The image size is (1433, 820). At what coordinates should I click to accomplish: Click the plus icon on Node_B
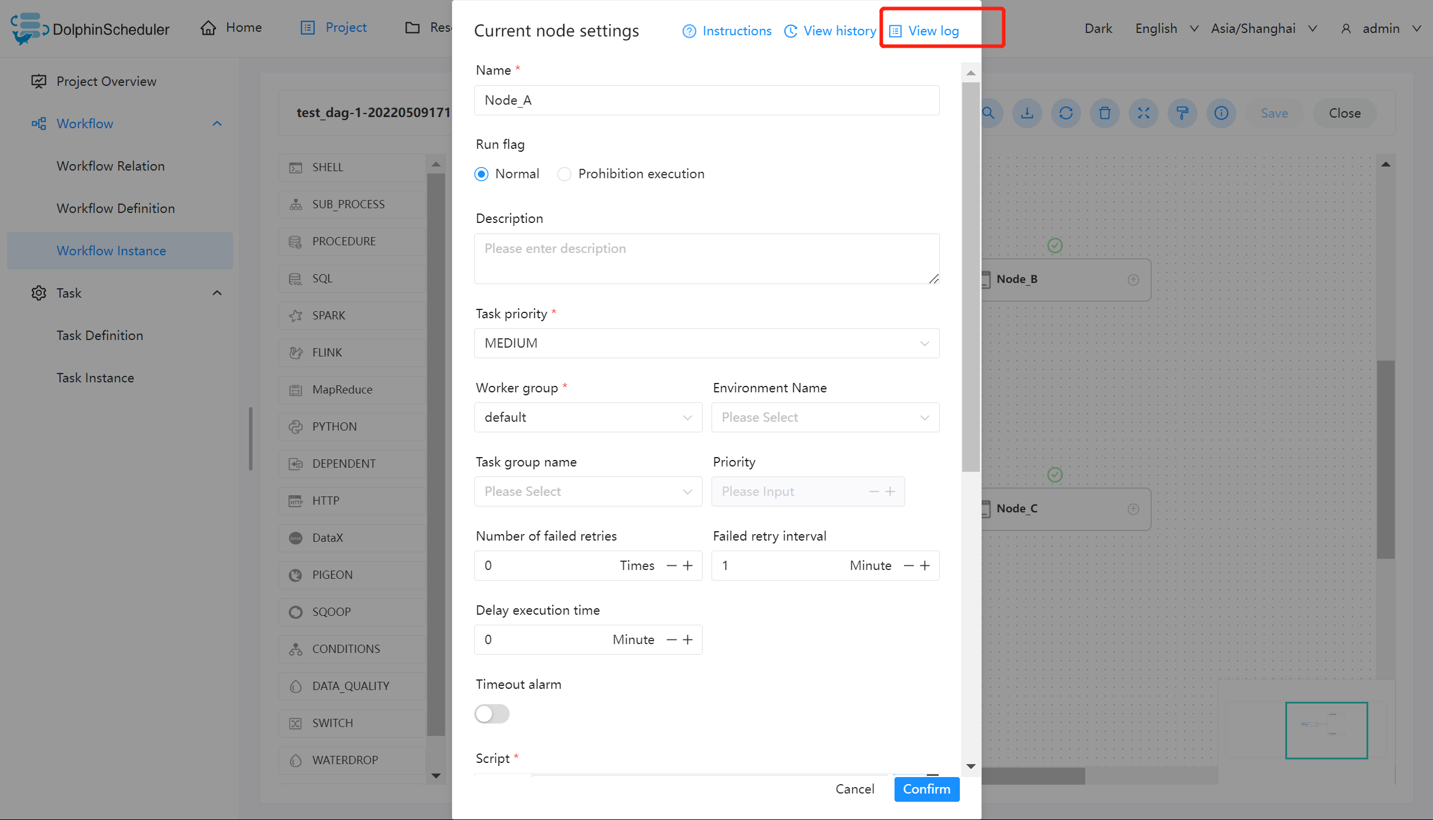coord(1133,279)
